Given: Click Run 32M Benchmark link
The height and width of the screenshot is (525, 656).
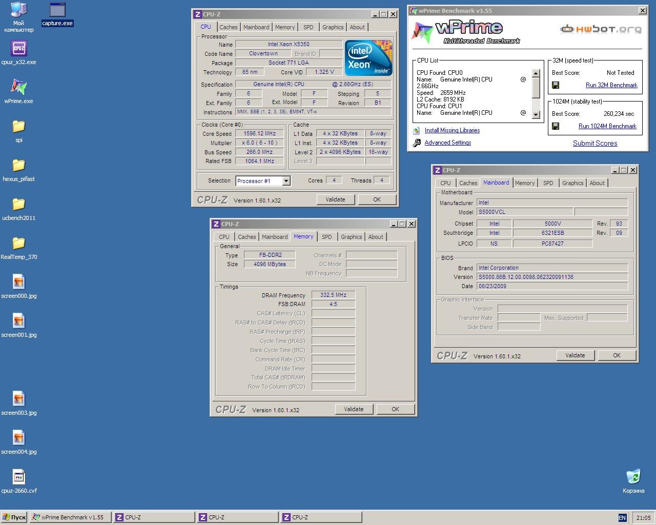Looking at the screenshot, I should pos(611,85).
